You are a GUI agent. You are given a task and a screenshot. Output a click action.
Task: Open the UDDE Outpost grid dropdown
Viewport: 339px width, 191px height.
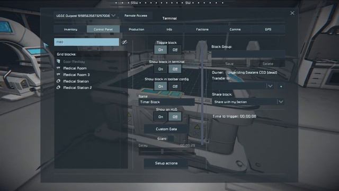pos(85,16)
